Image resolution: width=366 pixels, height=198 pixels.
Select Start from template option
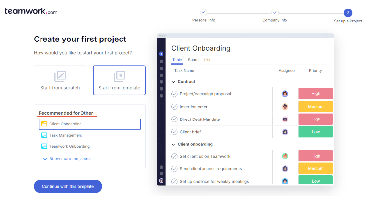point(119,80)
